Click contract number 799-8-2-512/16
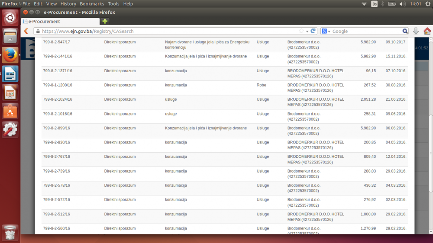 [x=56, y=214]
